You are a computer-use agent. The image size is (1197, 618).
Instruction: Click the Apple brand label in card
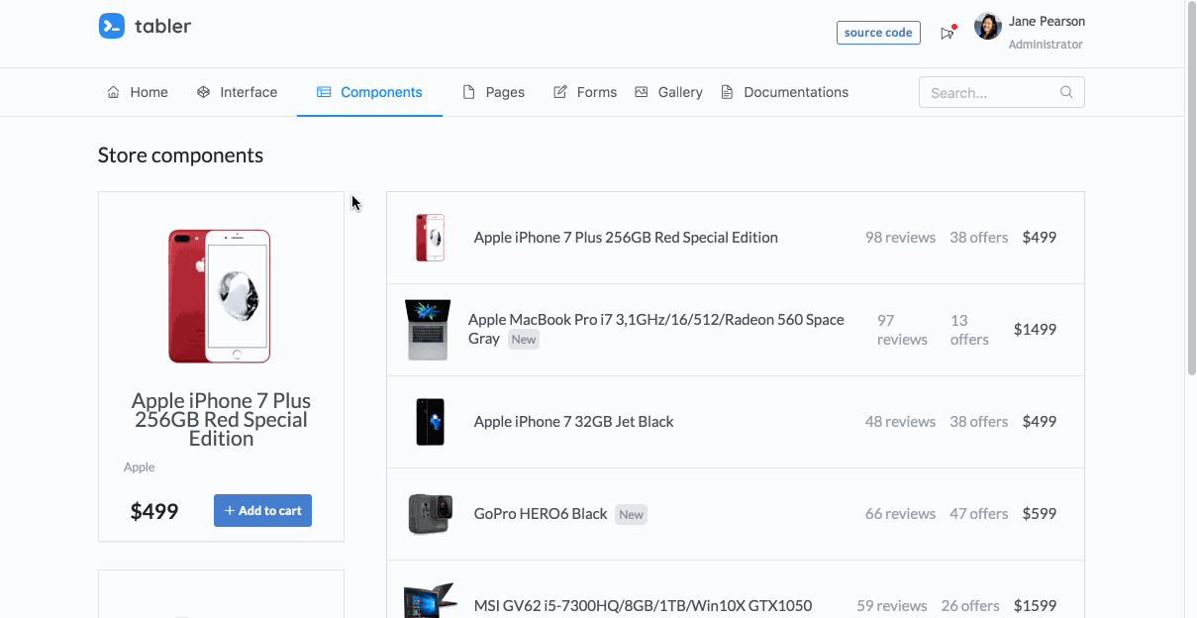pos(140,467)
